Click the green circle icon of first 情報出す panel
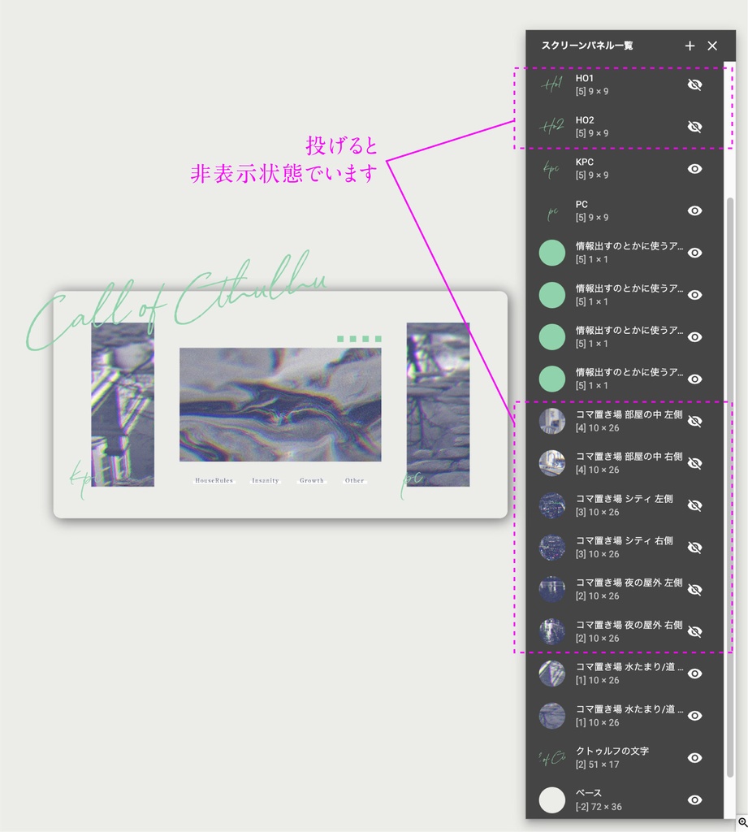This screenshot has width=748, height=832. pyautogui.click(x=552, y=253)
